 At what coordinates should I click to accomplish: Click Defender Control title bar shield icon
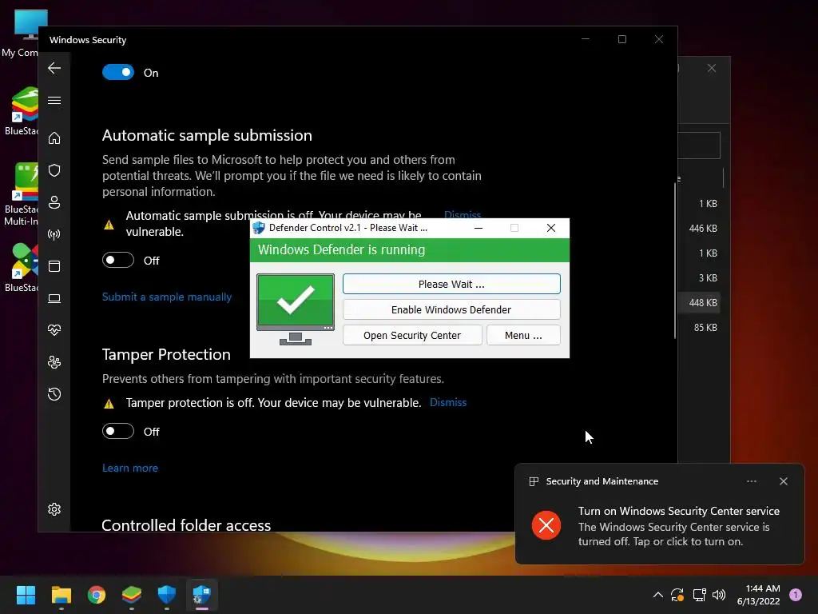pos(259,228)
